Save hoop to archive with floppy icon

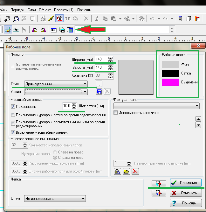pos(99,92)
